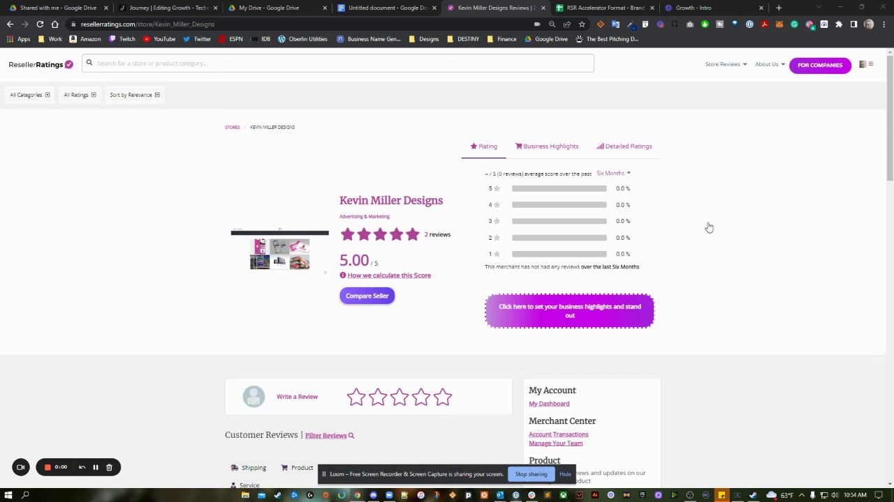This screenshot has height=502, width=894.
Task: Delete Loom recording with trash icon
Action: [x=109, y=467]
